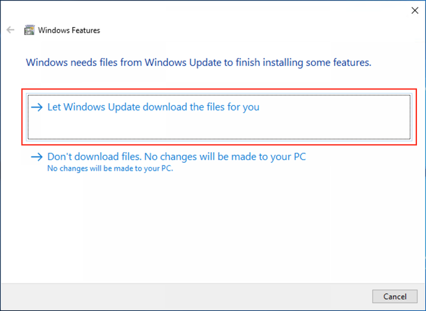The image size is (426, 311).
Task: Select the "Don't download files" option text
Action: [176, 157]
